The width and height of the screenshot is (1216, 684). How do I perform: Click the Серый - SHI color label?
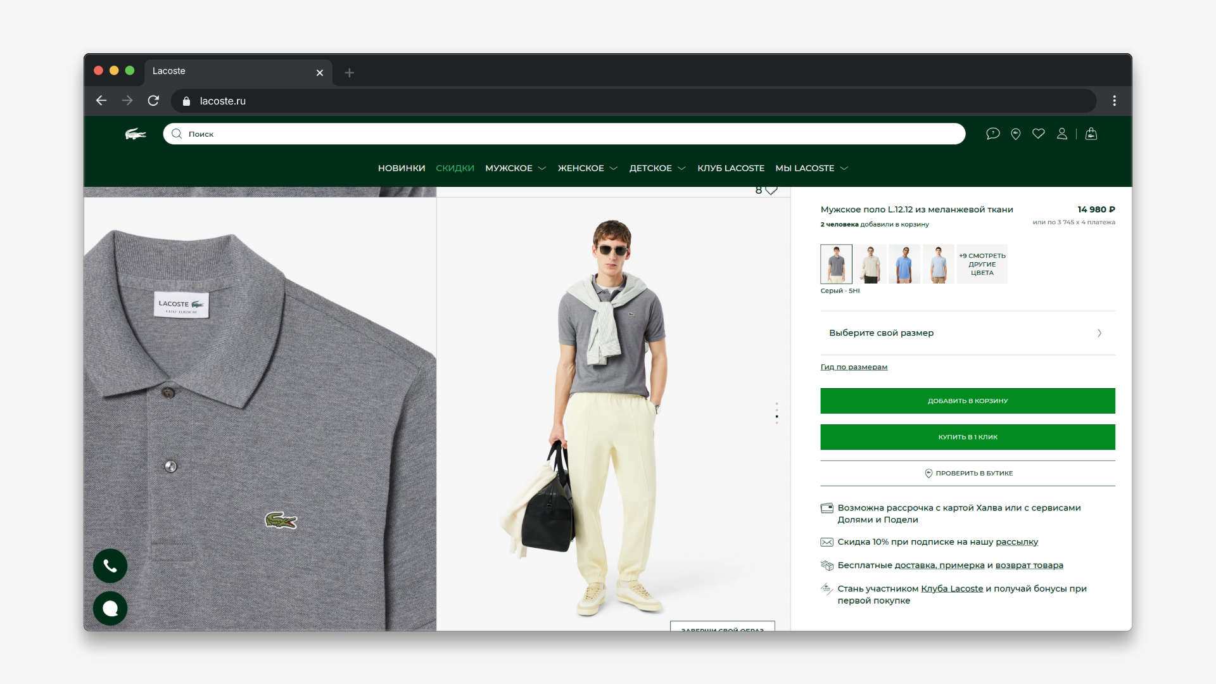(840, 291)
